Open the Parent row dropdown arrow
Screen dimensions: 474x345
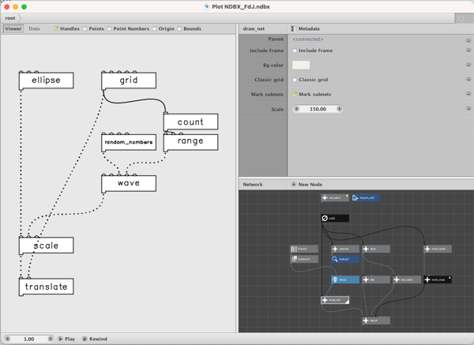pos(468,40)
